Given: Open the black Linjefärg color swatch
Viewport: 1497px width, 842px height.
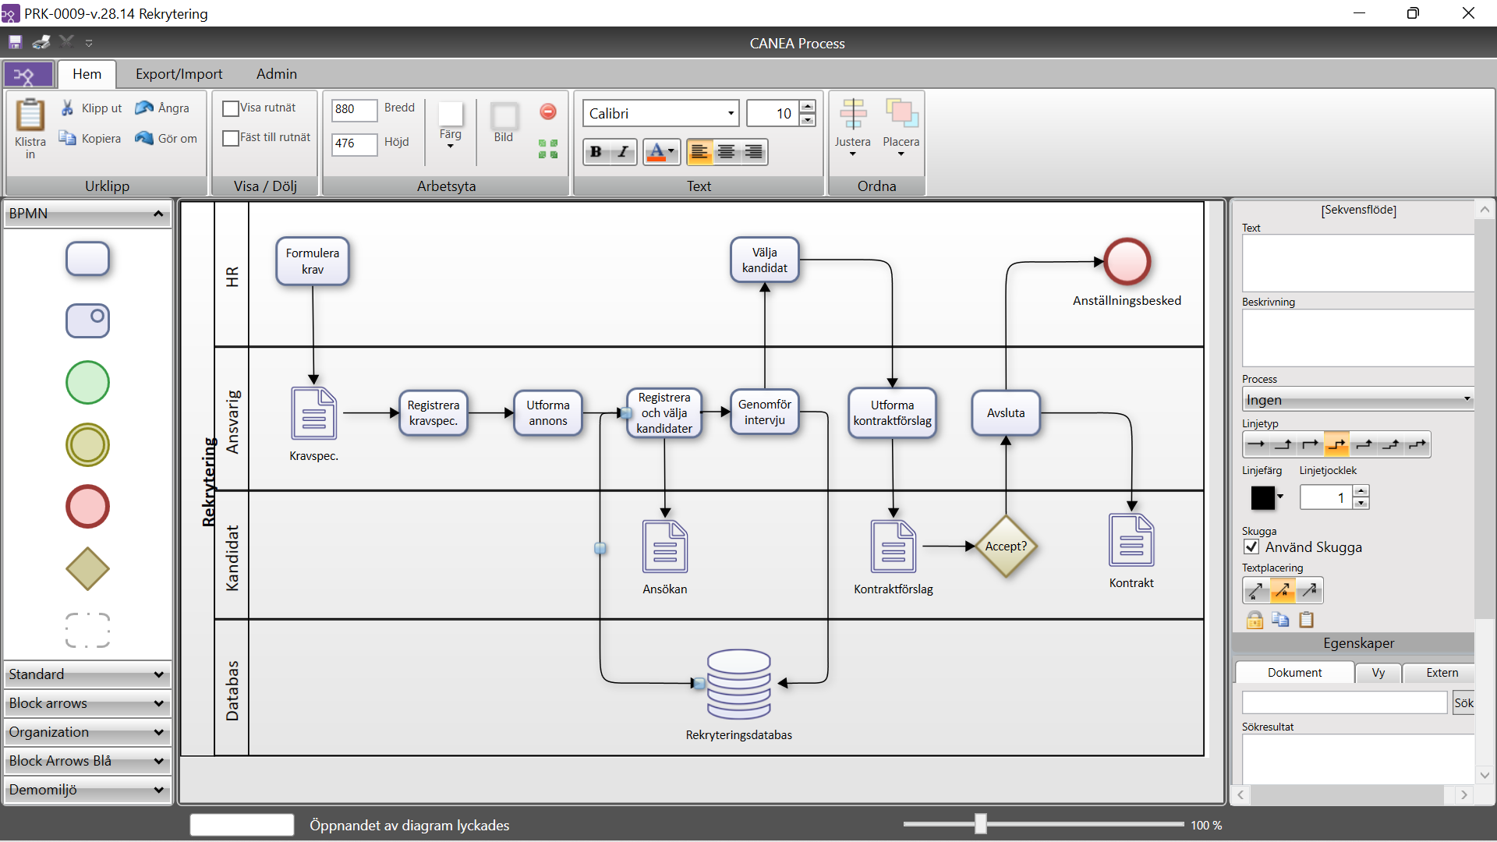Looking at the screenshot, I should [x=1262, y=497].
